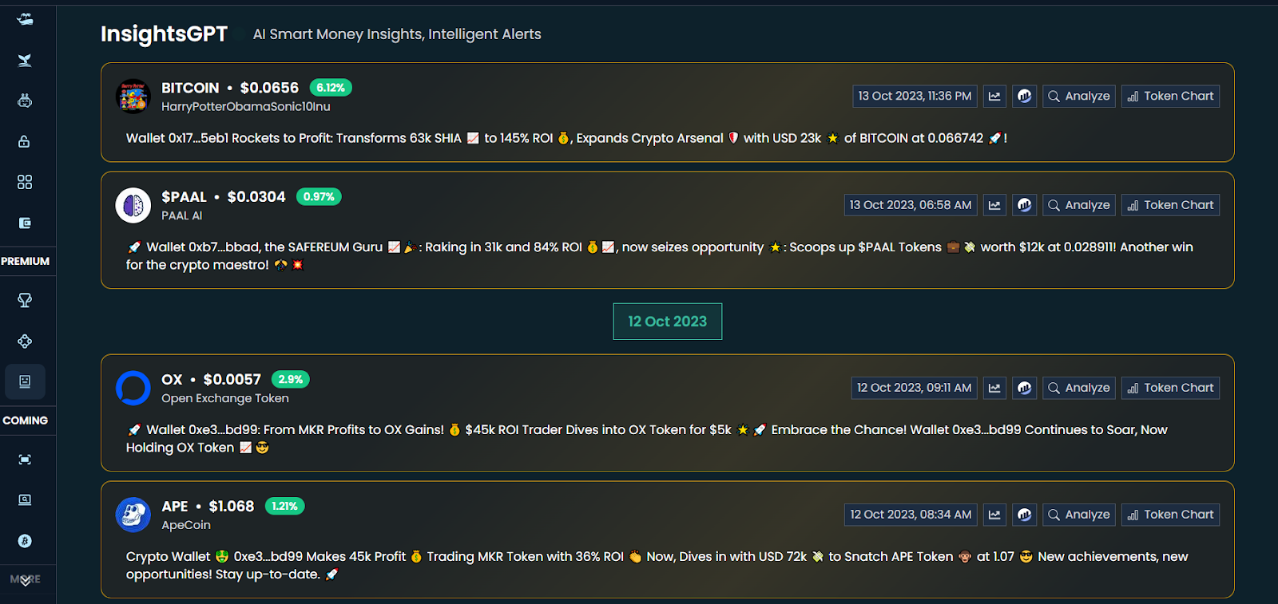Click the 2.9% change badge on OX

click(291, 380)
